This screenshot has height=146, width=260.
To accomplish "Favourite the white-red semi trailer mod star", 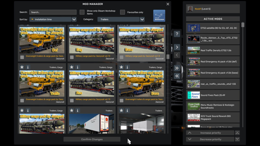I will coord(71,110).
